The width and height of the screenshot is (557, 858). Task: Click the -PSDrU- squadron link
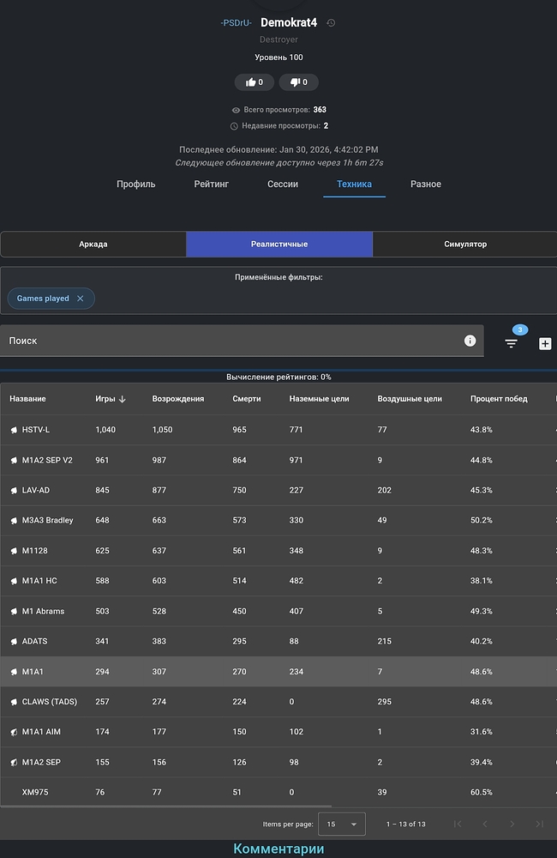tap(236, 23)
